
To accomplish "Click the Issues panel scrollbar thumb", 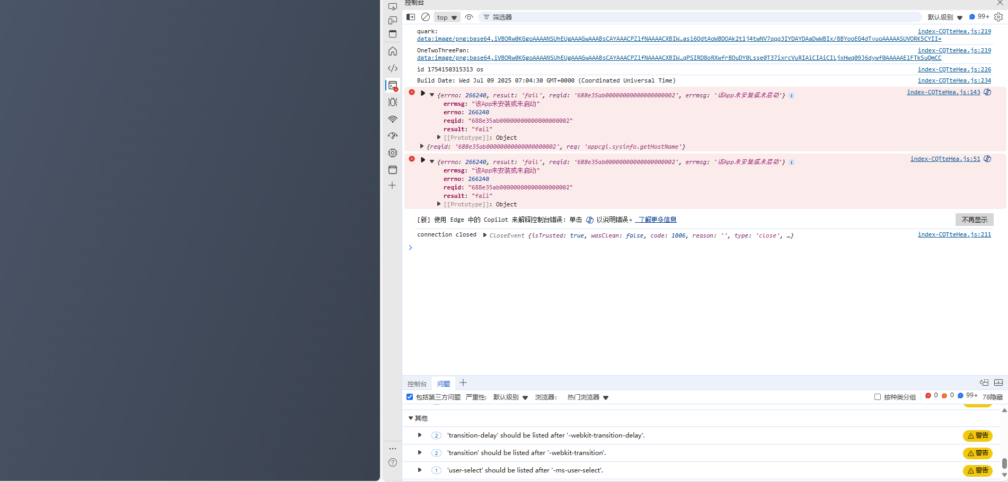I will point(1004,463).
